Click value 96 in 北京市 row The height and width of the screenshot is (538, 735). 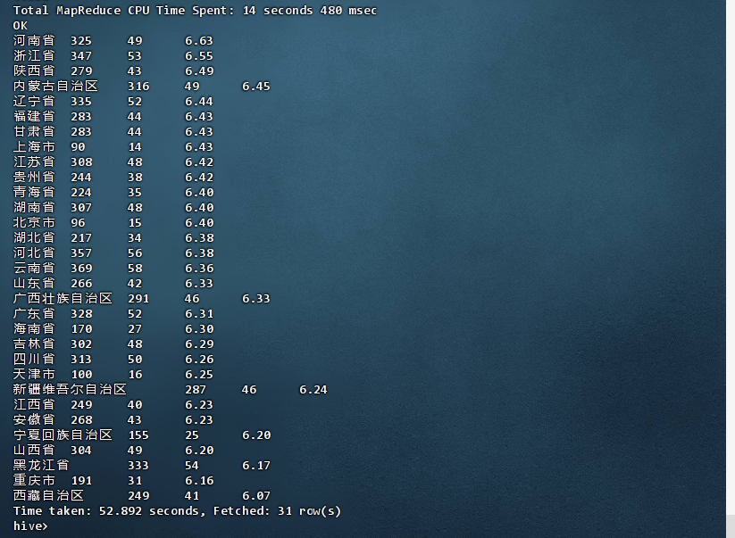click(78, 222)
